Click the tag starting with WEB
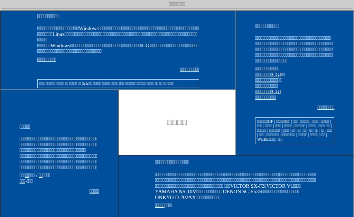This screenshot has width=354, height=217. click(x=266, y=139)
